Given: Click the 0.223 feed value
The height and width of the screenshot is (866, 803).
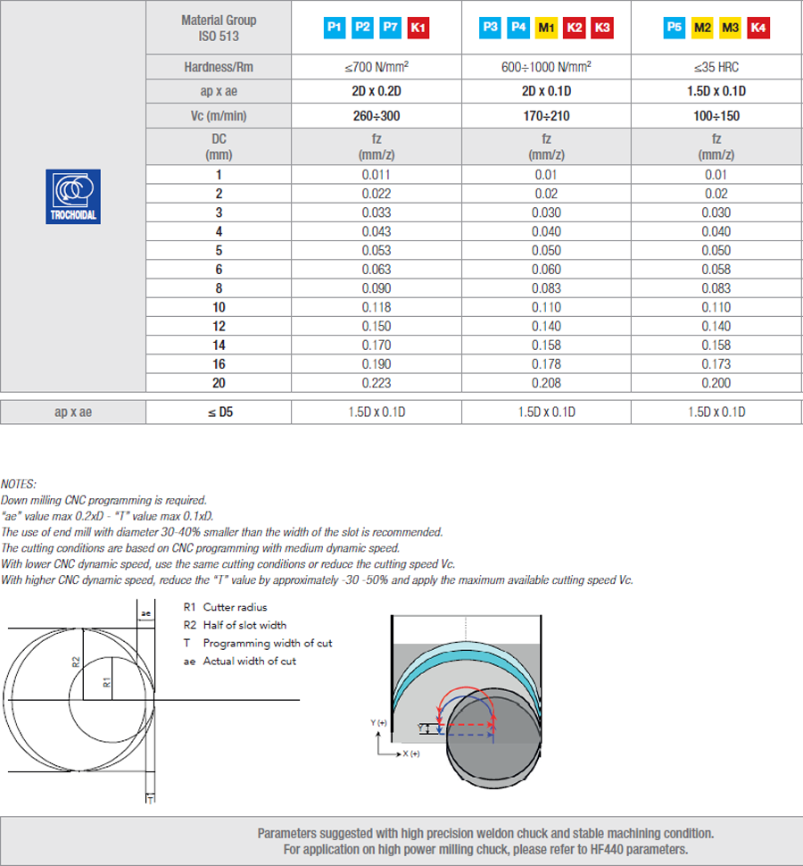Looking at the screenshot, I should click(377, 382).
